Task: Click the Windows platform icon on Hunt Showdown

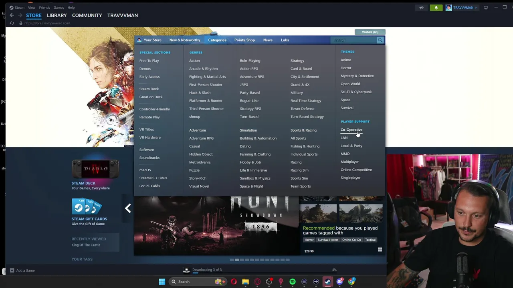Action: 380,250
